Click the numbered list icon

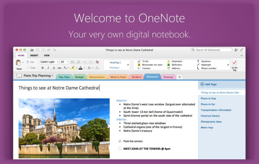(x=78, y=62)
